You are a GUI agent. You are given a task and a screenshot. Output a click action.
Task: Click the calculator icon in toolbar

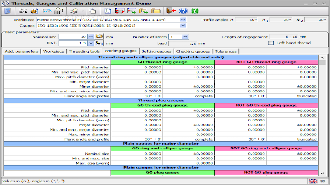7,11
